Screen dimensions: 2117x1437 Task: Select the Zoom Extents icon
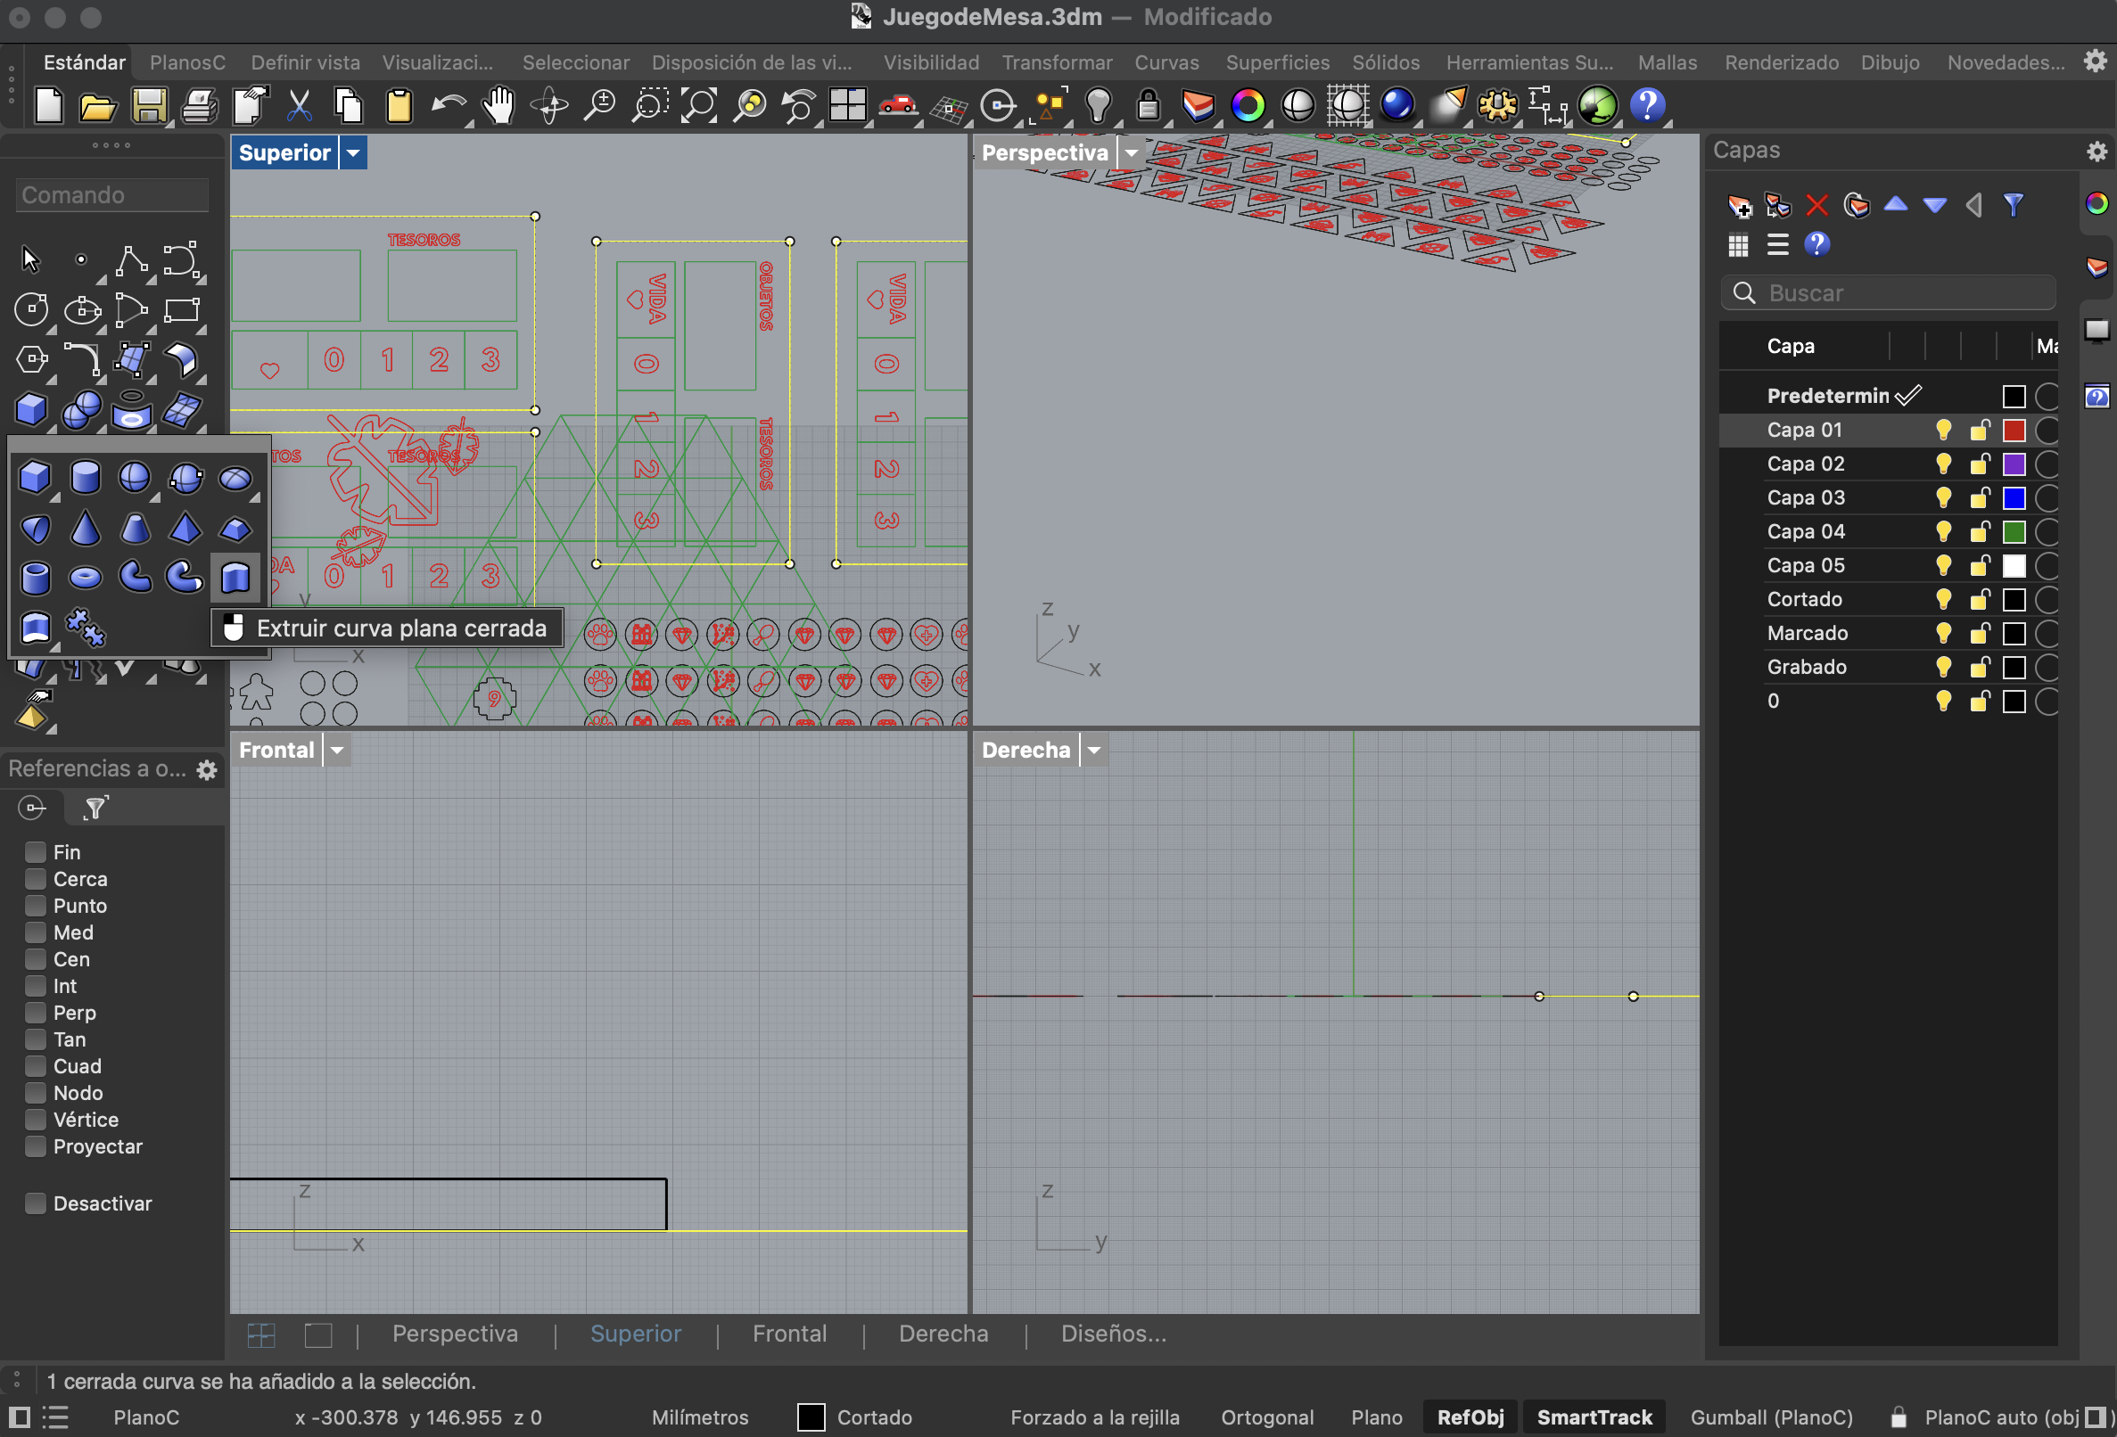[x=699, y=105]
